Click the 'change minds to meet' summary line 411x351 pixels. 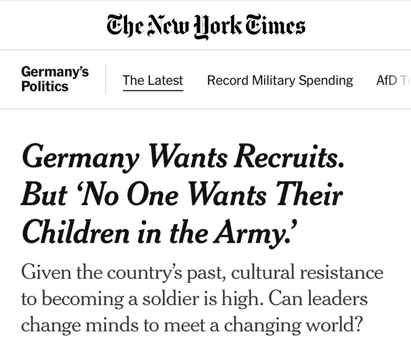tap(191, 325)
